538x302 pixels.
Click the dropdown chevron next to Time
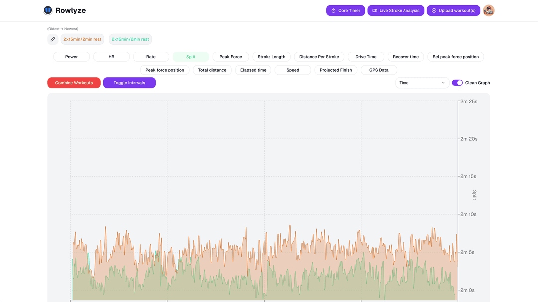443,83
